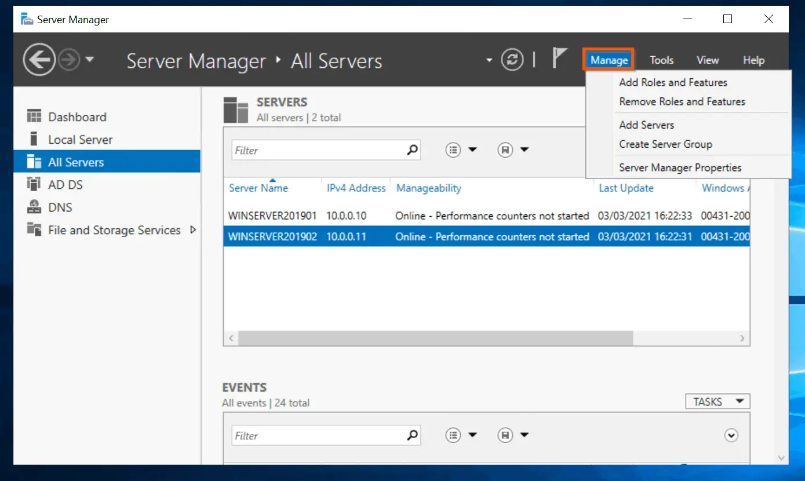
Task: Click the main pane scroll down arrow
Action: pos(782,458)
